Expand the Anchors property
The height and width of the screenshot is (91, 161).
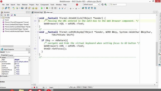pyautogui.click(x=1, y=62)
